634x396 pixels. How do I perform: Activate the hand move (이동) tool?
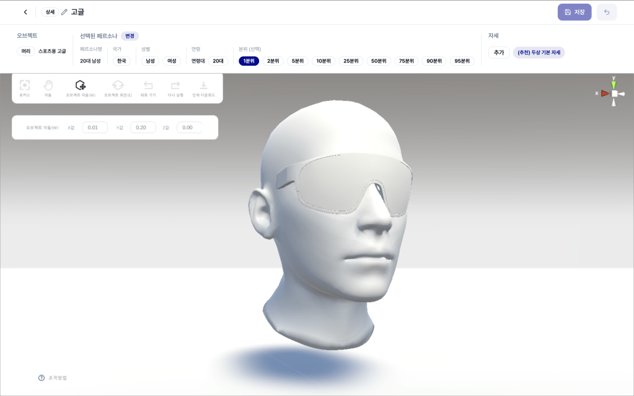(48, 87)
